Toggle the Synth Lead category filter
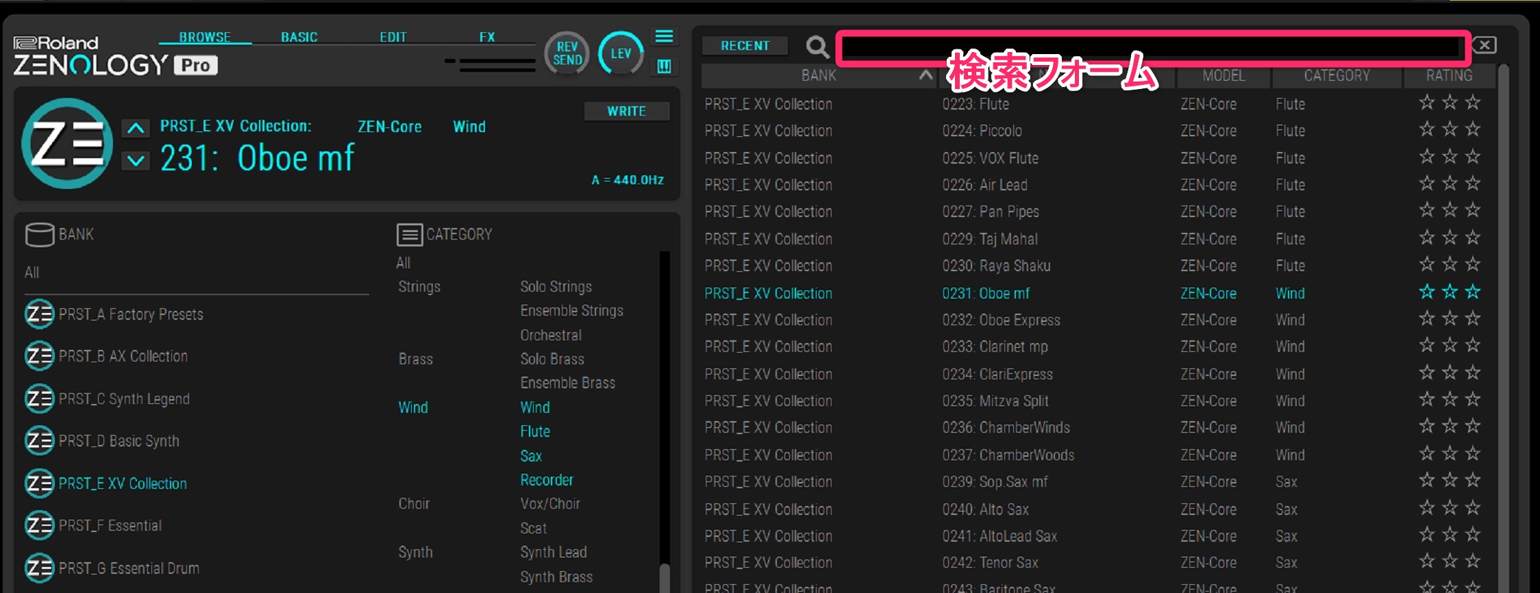 pos(554,552)
